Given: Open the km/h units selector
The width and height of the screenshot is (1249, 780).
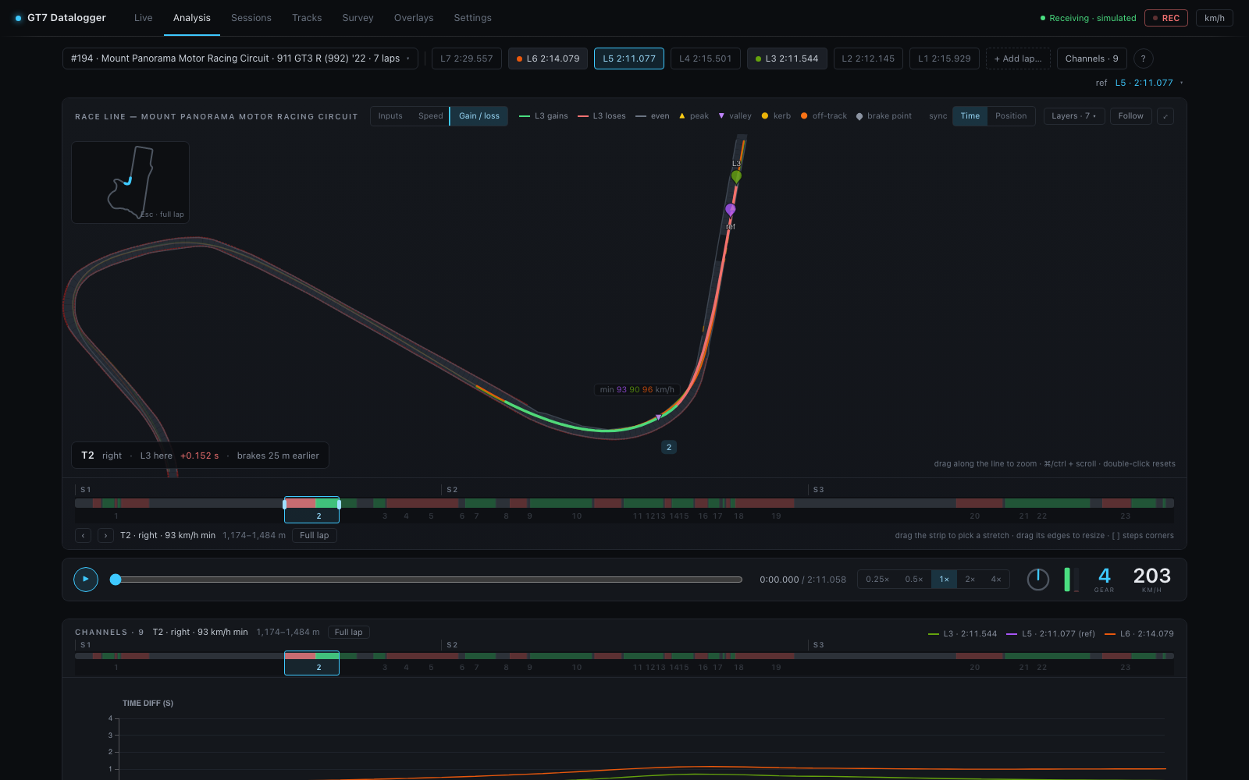Looking at the screenshot, I should [1215, 18].
